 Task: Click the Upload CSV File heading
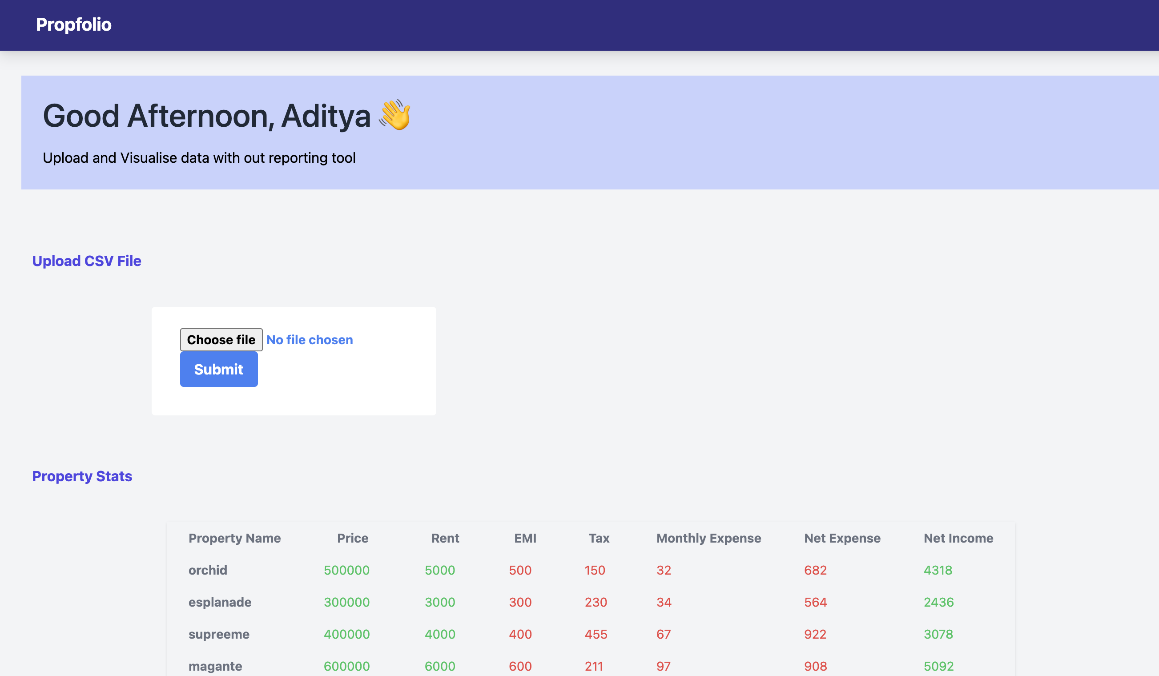(86, 261)
